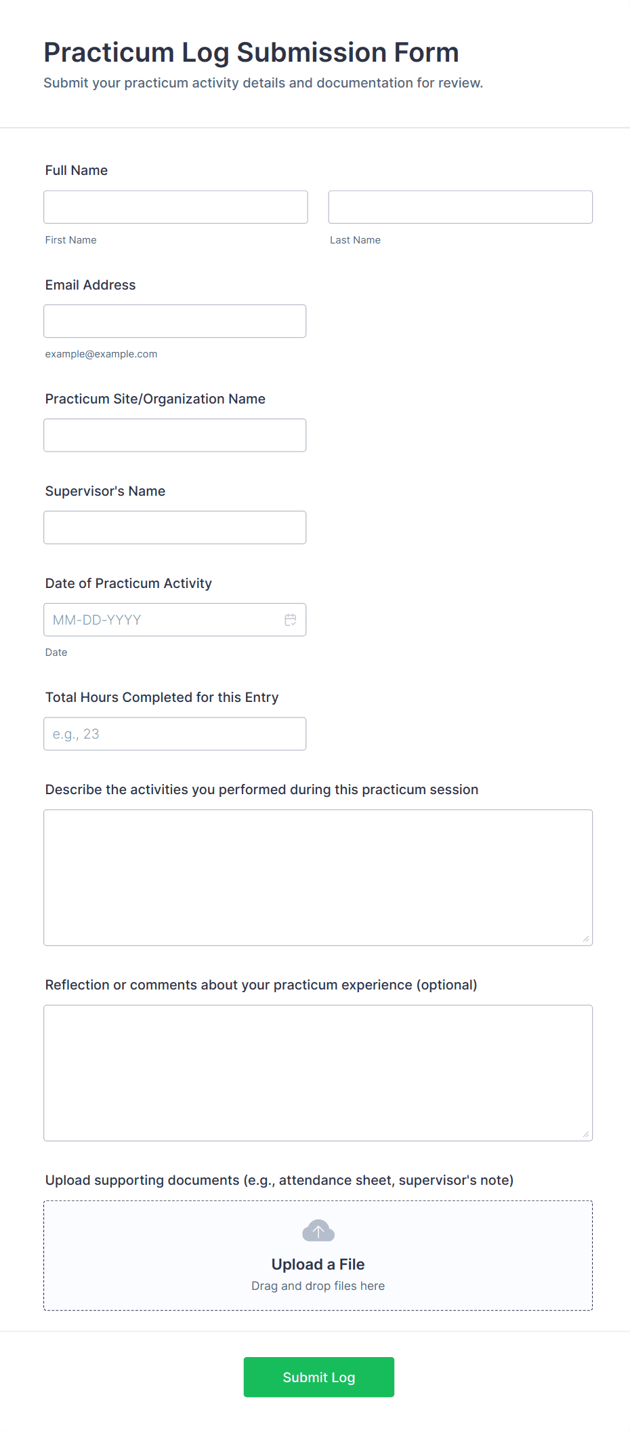
Task: Click the Supervisor's Name input box
Action: pyautogui.click(x=175, y=528)
